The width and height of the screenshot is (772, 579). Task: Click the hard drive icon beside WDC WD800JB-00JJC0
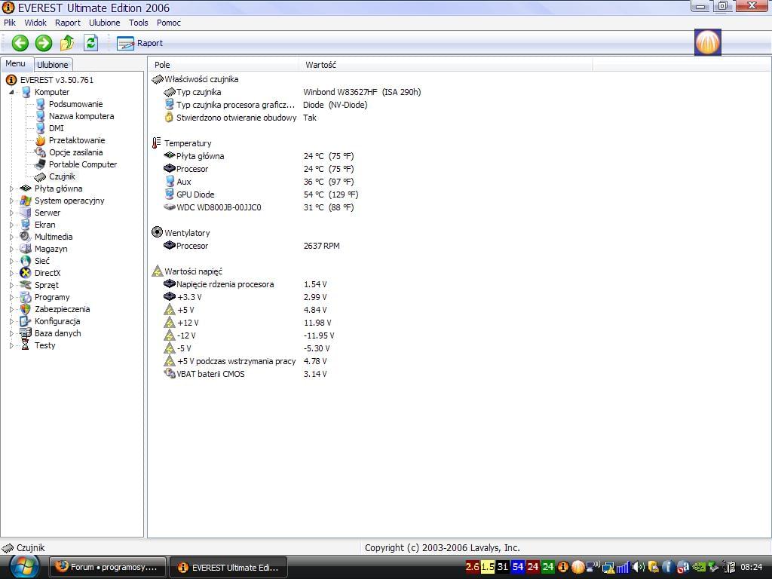pos(170,207)
